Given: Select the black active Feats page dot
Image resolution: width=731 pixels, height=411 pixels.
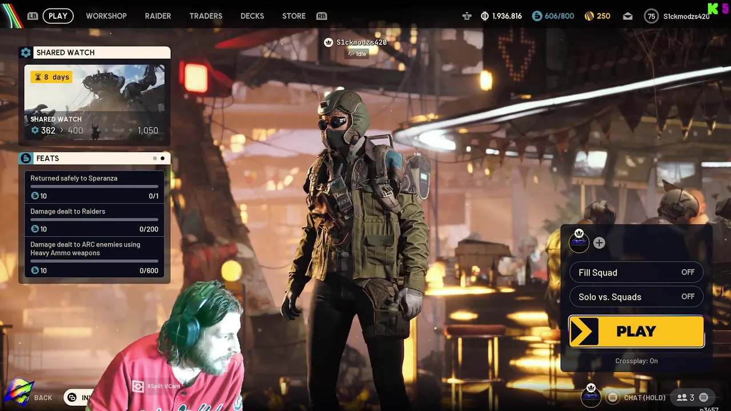Looking at the screenshot, I should click(163, 158).
